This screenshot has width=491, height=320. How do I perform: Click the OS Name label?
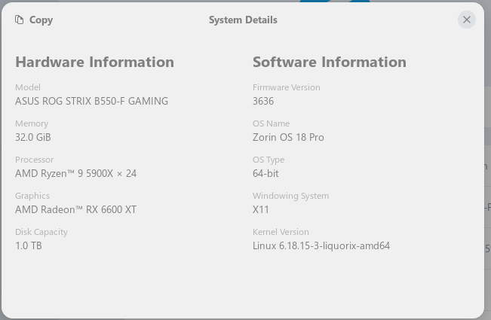(272, 123)
